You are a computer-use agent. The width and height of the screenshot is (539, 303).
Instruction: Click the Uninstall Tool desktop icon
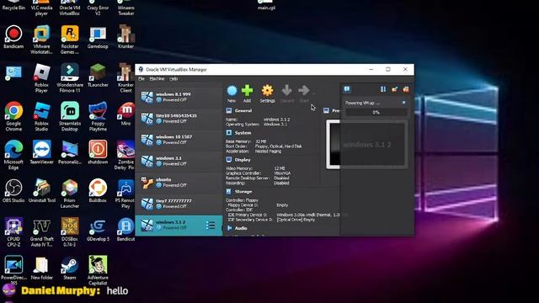tap(41, 191)
